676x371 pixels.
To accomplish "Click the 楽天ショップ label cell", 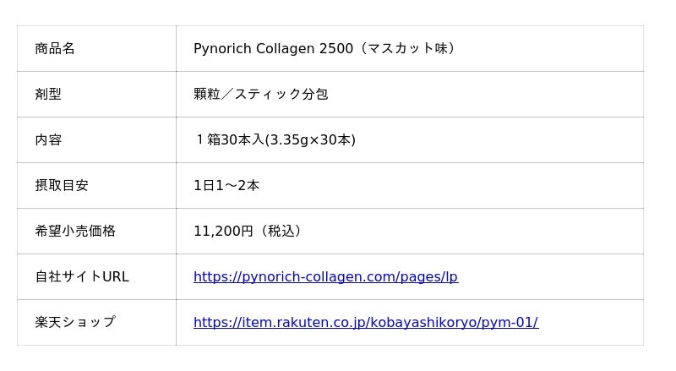I will (x=75, y=322).
